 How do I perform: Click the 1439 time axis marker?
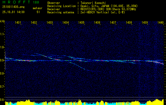tap(145, 22)
